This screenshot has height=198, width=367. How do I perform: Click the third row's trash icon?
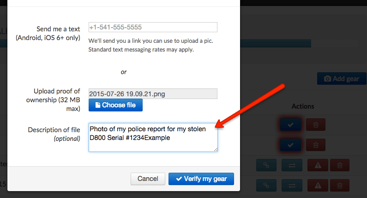340,165
